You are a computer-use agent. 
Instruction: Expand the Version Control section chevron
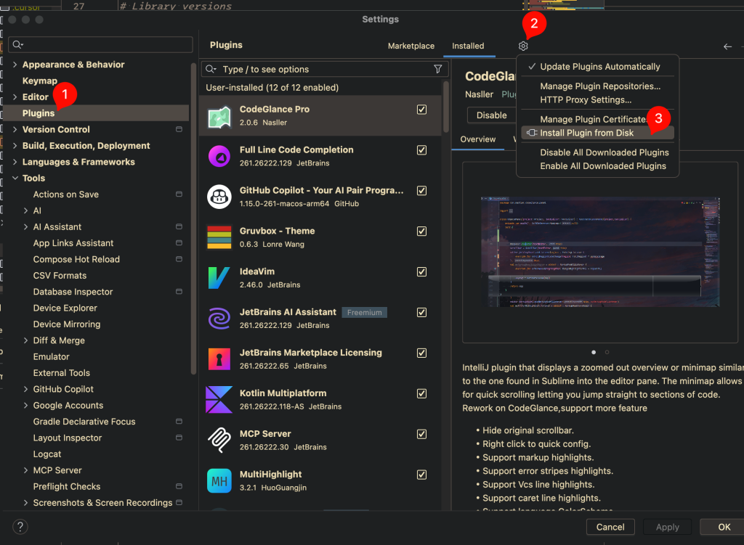point(15,129)
